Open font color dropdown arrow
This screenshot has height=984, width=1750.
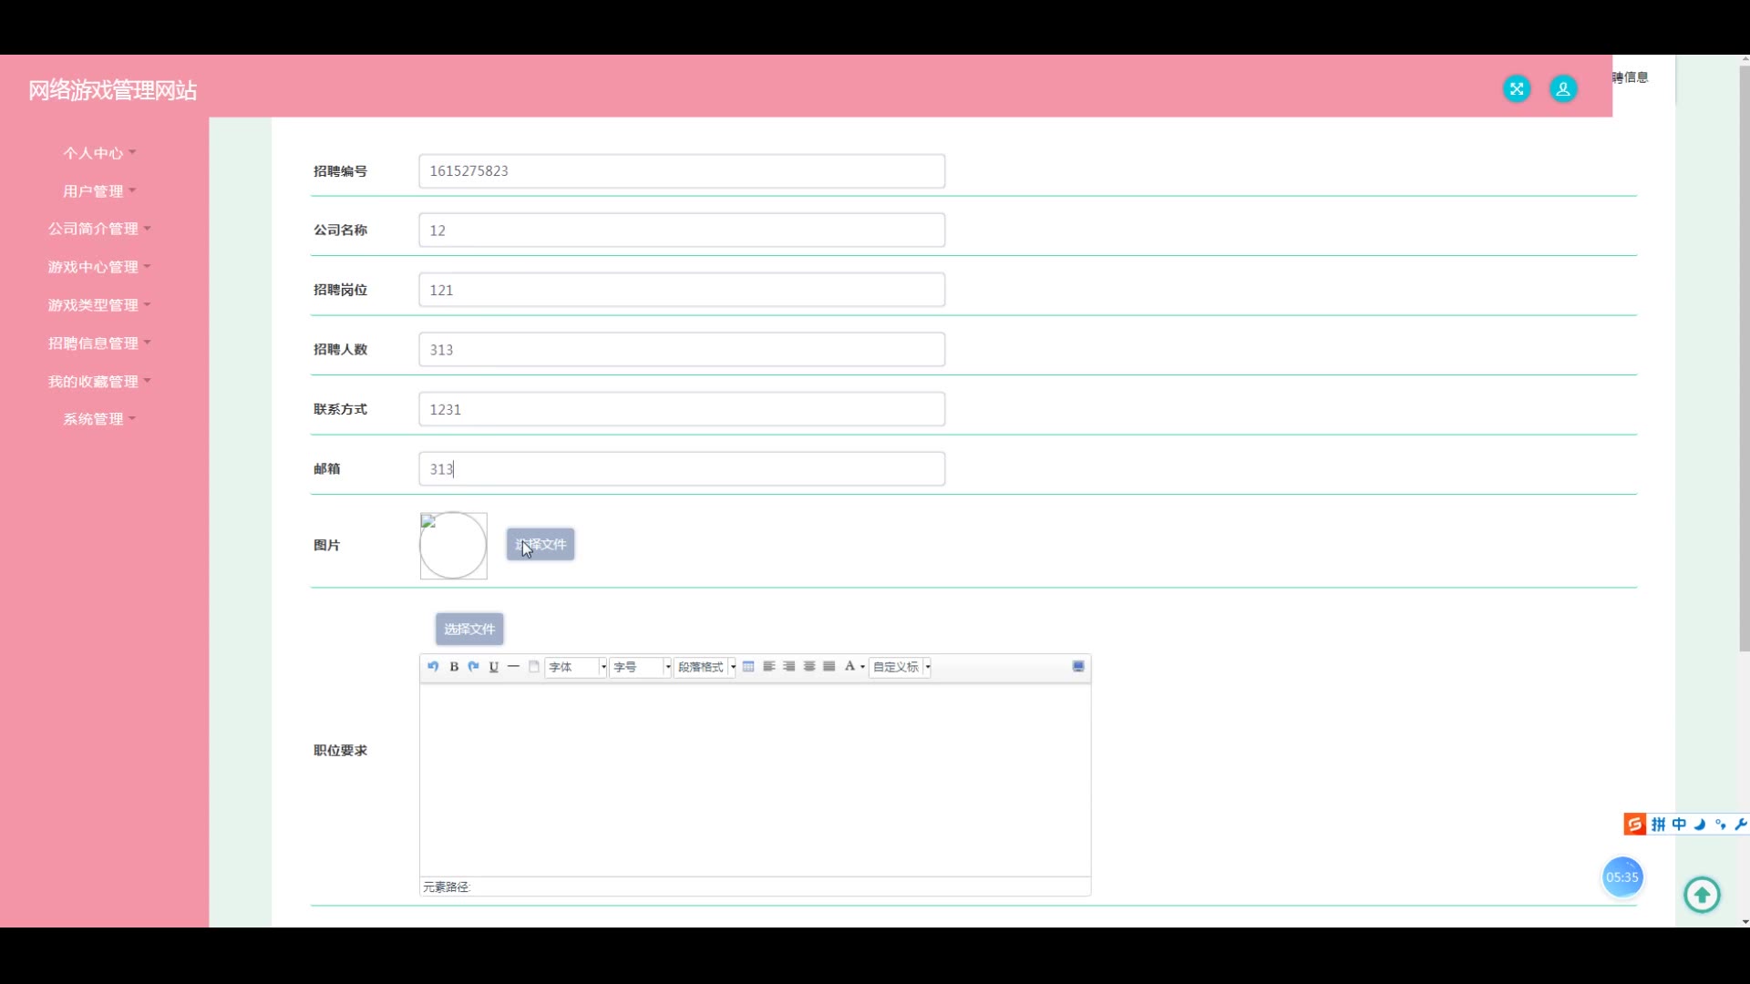(862, 667)
